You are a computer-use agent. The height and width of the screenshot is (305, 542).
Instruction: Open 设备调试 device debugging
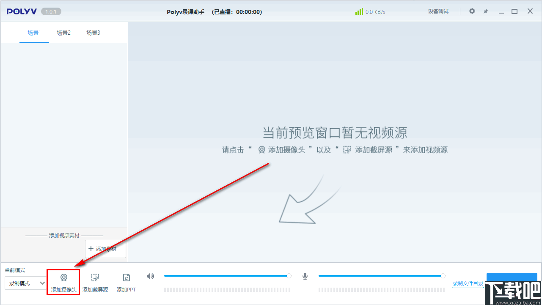tap(438, 11)
